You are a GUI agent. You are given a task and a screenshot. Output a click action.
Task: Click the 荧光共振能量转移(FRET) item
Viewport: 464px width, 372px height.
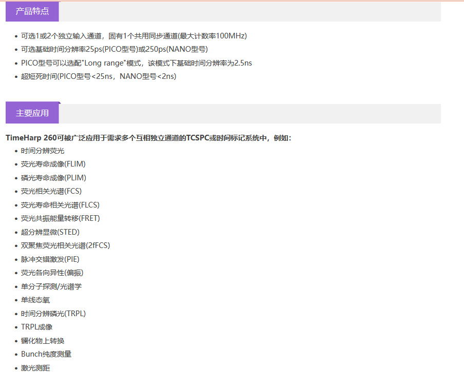60,218
